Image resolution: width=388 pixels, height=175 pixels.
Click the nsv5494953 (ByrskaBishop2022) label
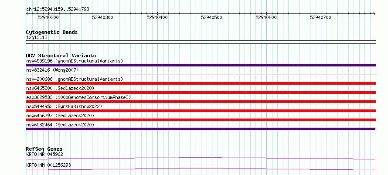click(64, 106)
